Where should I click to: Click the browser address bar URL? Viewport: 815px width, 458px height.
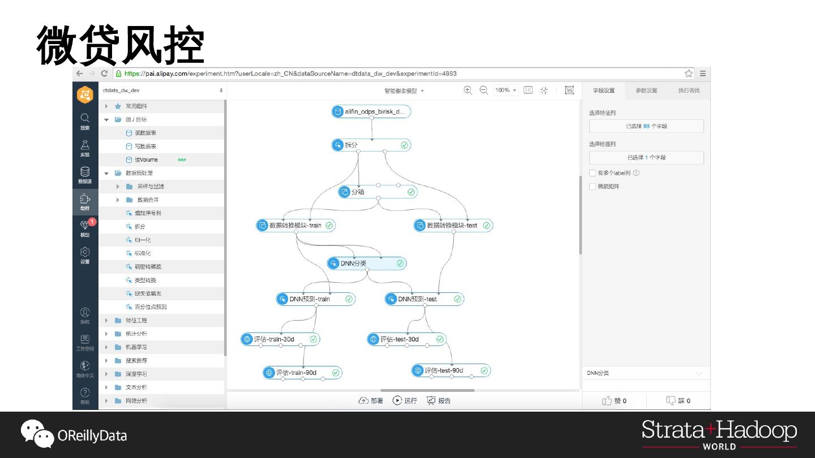(290, 74)
